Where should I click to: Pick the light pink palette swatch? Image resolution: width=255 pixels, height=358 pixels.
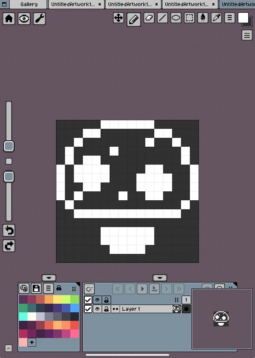tap(23, 342)
